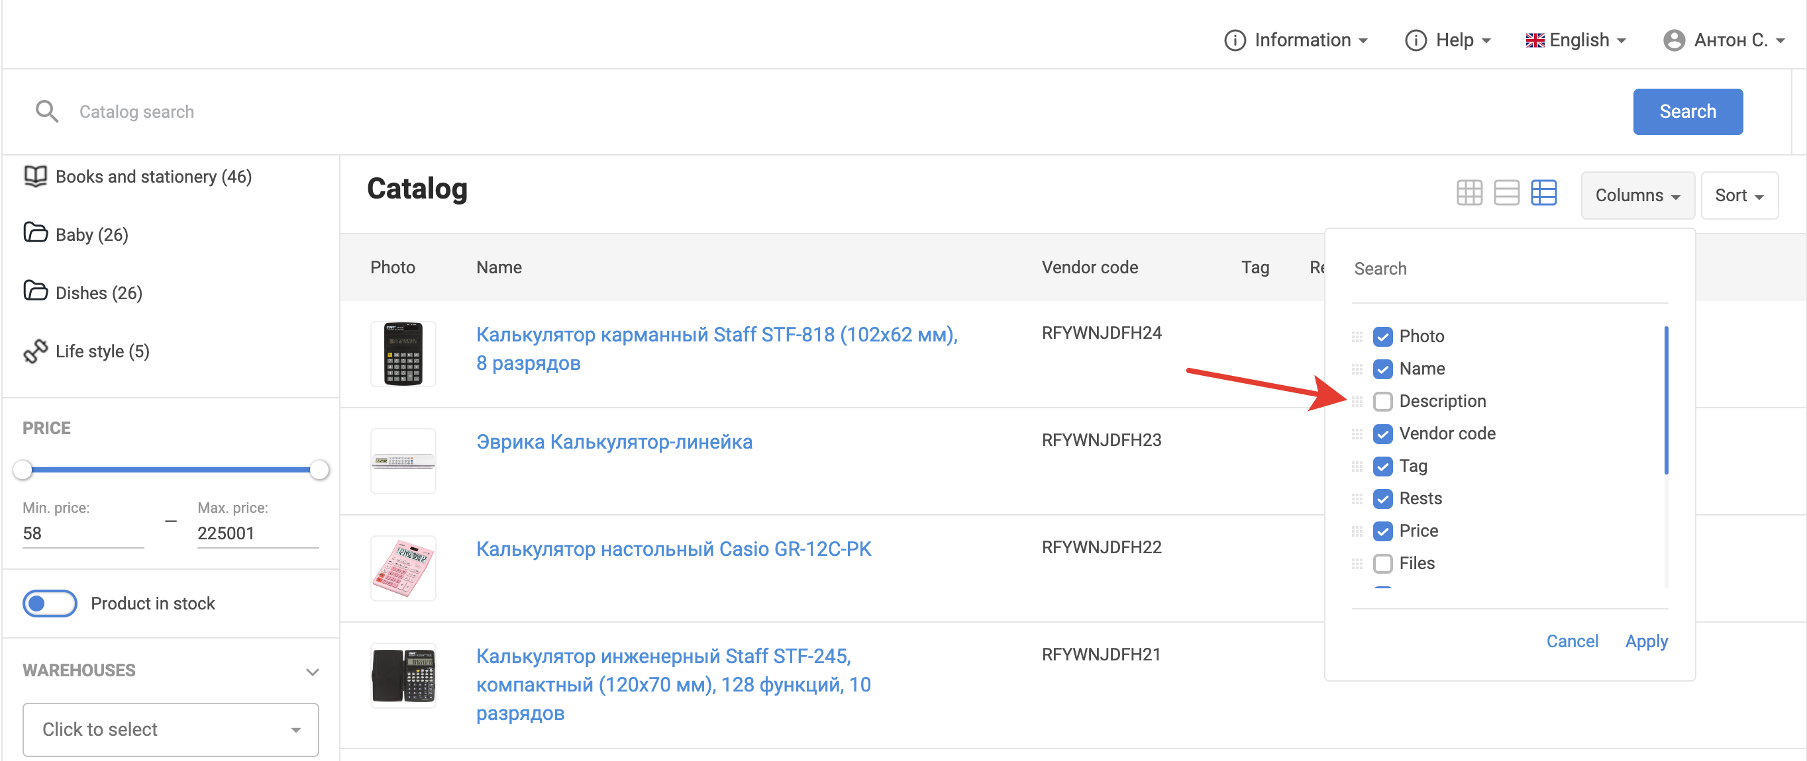Switch to list rows view icon

[1506, 193]
